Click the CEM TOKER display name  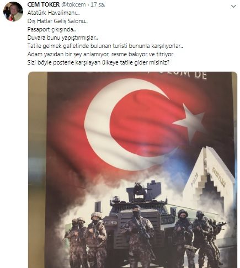[x=44, y=4]
